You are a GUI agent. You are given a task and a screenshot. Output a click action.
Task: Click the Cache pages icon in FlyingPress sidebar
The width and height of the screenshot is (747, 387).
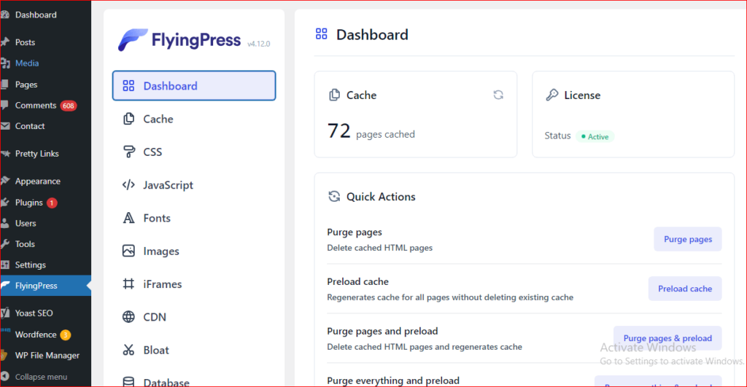click(128, 119)
